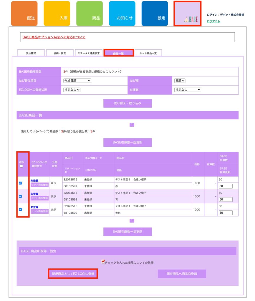Open the blue 設定 navigation tile
Screen dimensions: 255x301
click(x=155, y=14)
